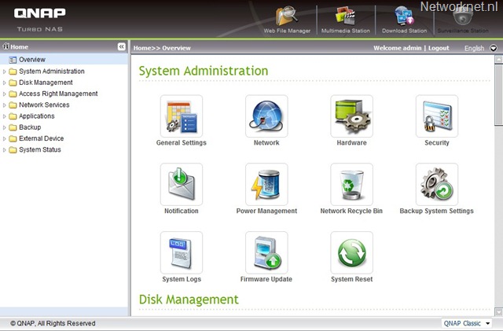Image resolution: width=503 pixels, height=331 pixels.
Task: Click the Disk Management section heading
Action: [189, 300]
